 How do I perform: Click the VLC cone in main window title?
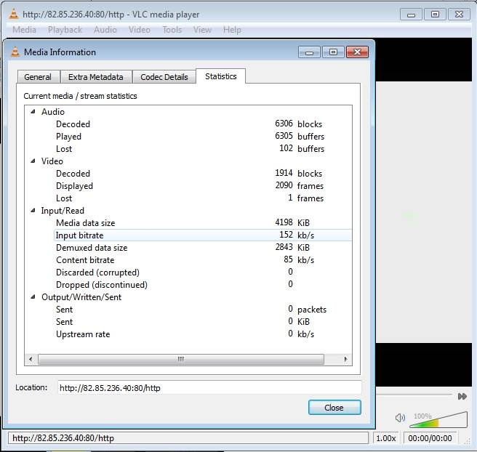pos(12,14)
